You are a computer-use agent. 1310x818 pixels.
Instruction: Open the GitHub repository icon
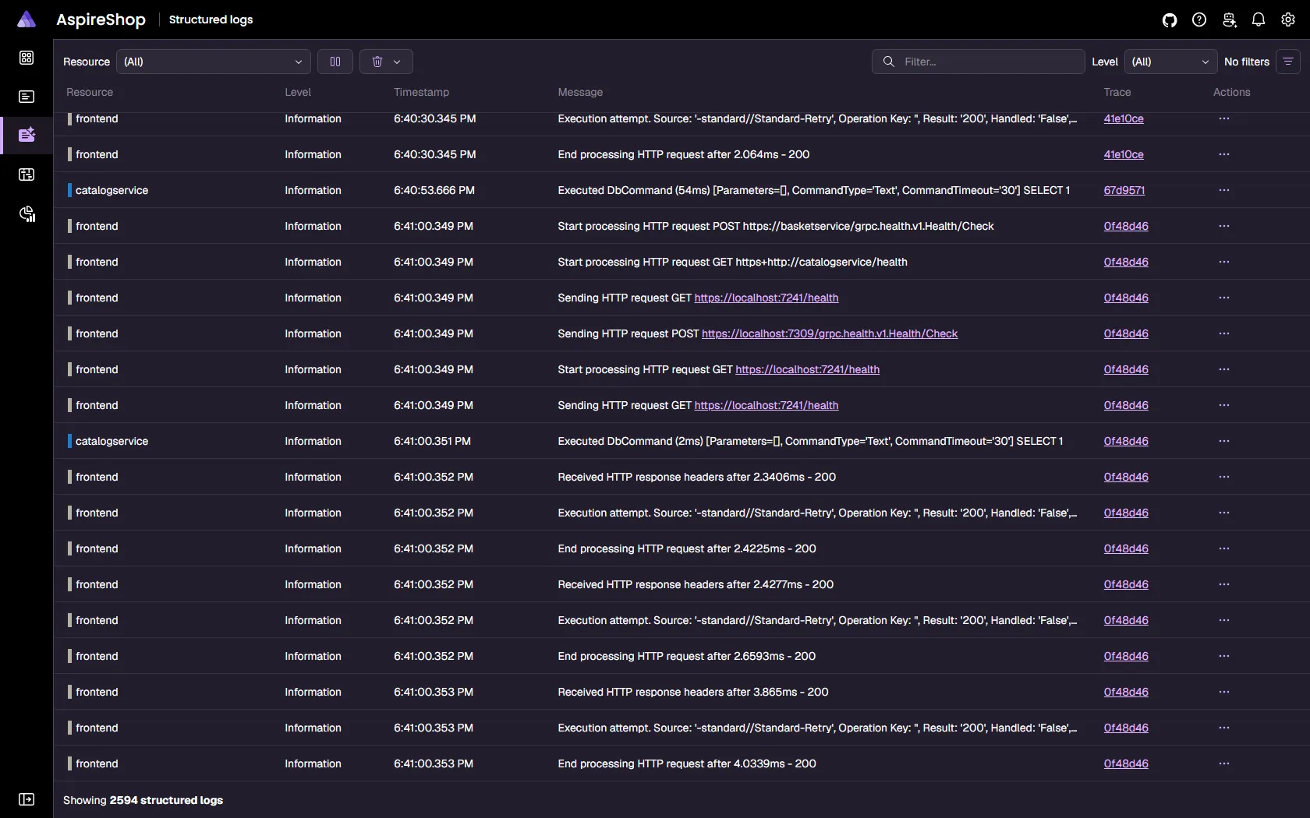point(1170,20)
